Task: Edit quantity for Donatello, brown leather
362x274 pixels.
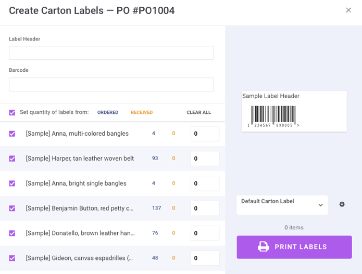Action: pyautogui.click(x=205, y=233)
